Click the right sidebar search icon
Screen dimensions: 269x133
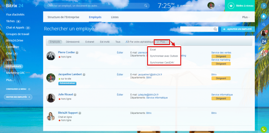click(x=264, y=25)
